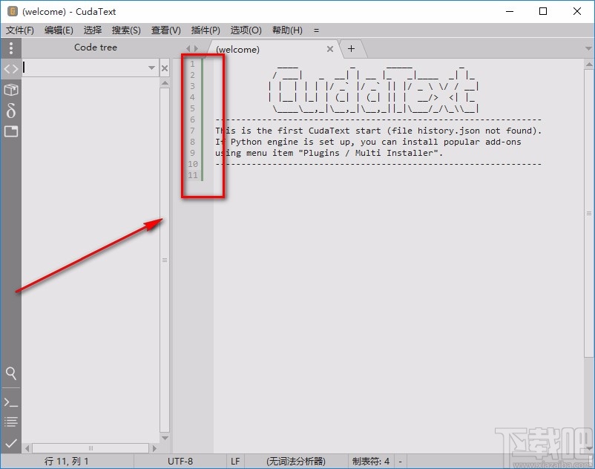Screen dimensions: 595x469
Task: Add a new tab with plus button
Action: pos(352,48)
